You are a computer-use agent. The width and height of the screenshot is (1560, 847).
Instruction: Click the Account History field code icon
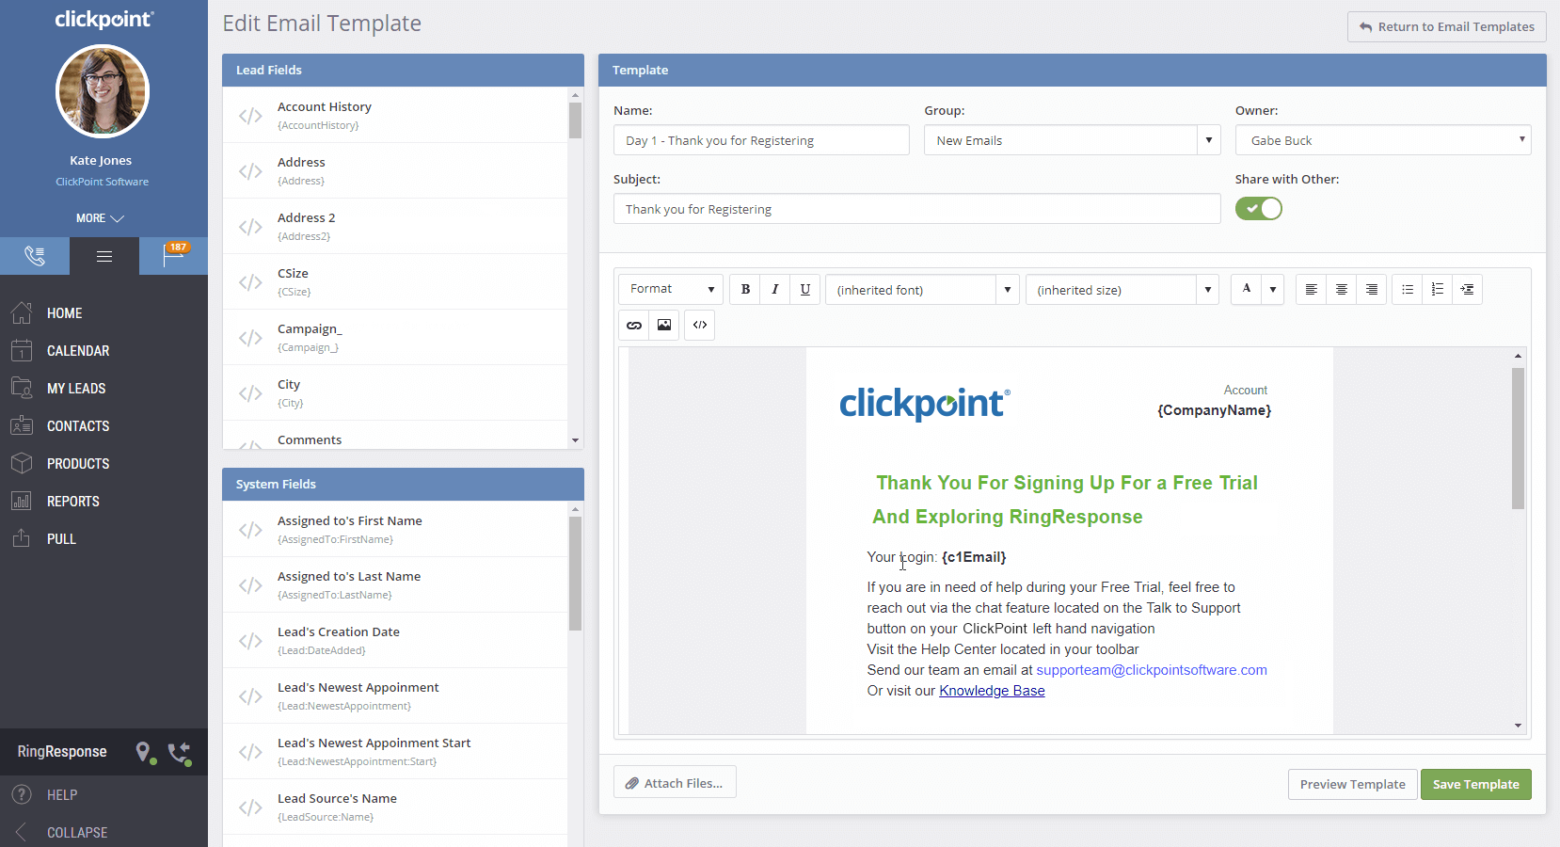tap(250, 116)
